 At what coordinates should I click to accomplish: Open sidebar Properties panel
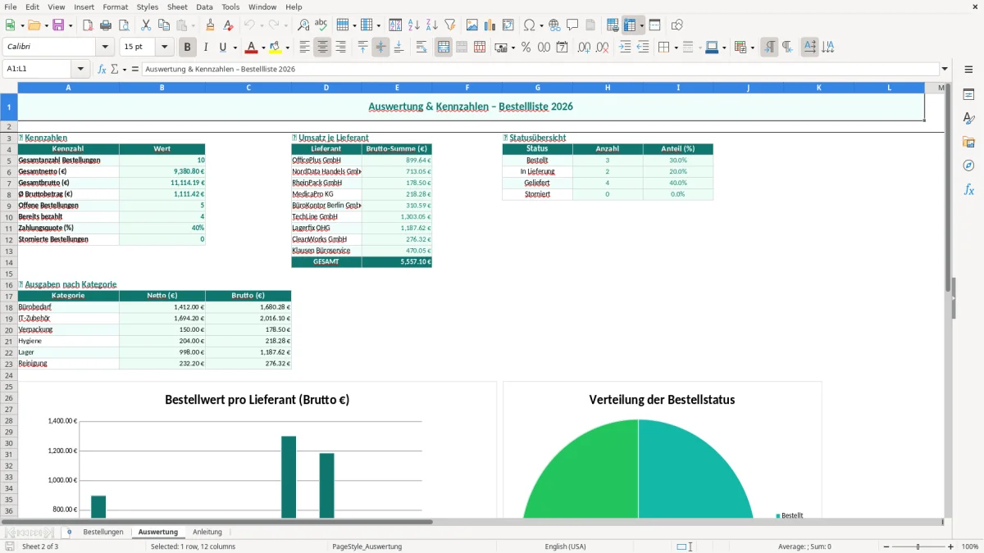968,94
